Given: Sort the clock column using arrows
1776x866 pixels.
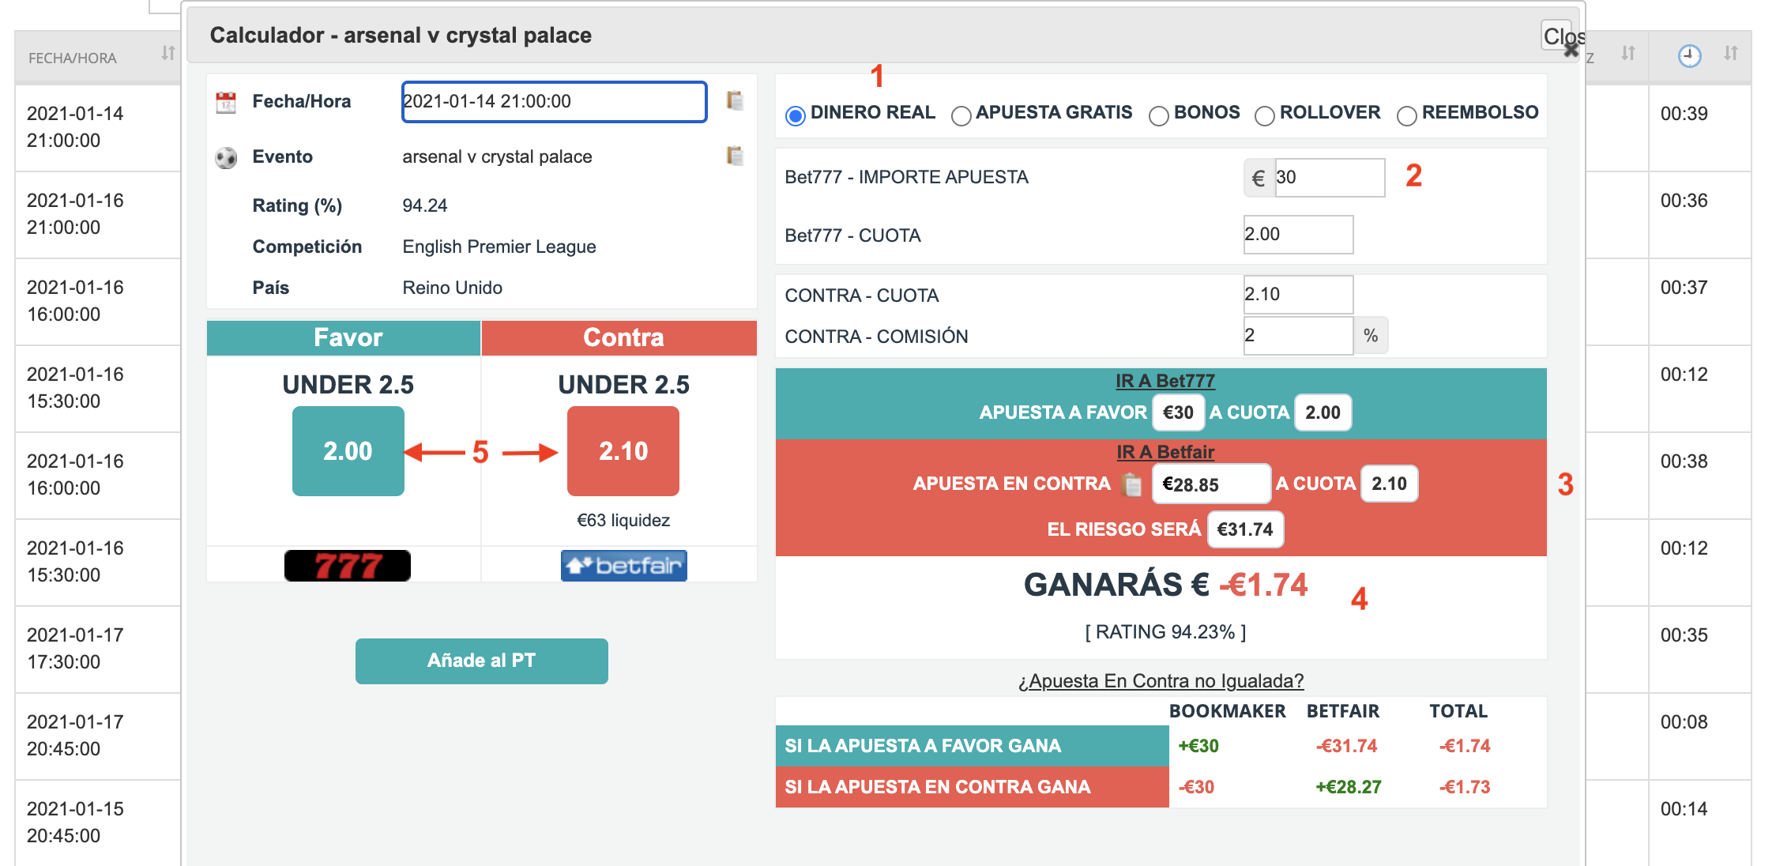Looking at the screenshot, I should (x=1731, y=53).
